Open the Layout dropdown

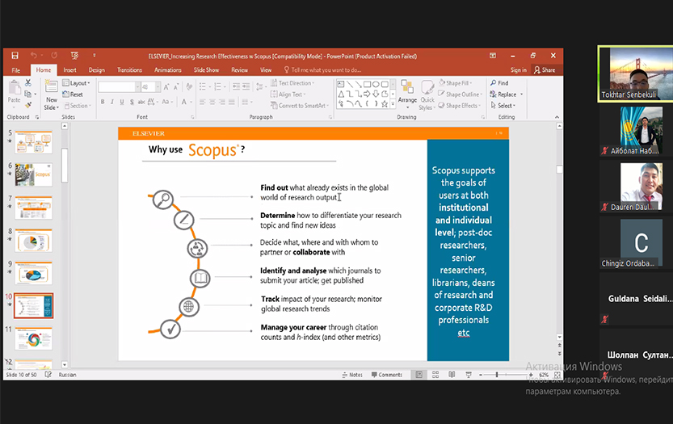(x=77, y=83)
